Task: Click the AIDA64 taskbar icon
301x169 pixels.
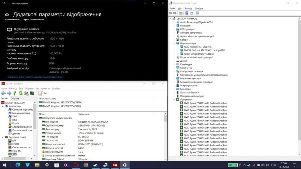Action: point(115,165)
